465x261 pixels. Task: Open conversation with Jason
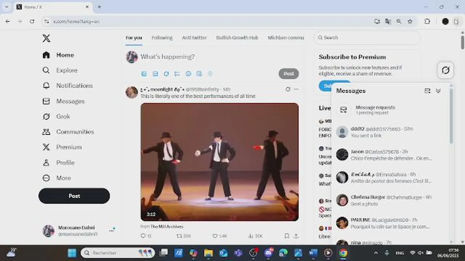pyautogui.click(x=391, y=155)
